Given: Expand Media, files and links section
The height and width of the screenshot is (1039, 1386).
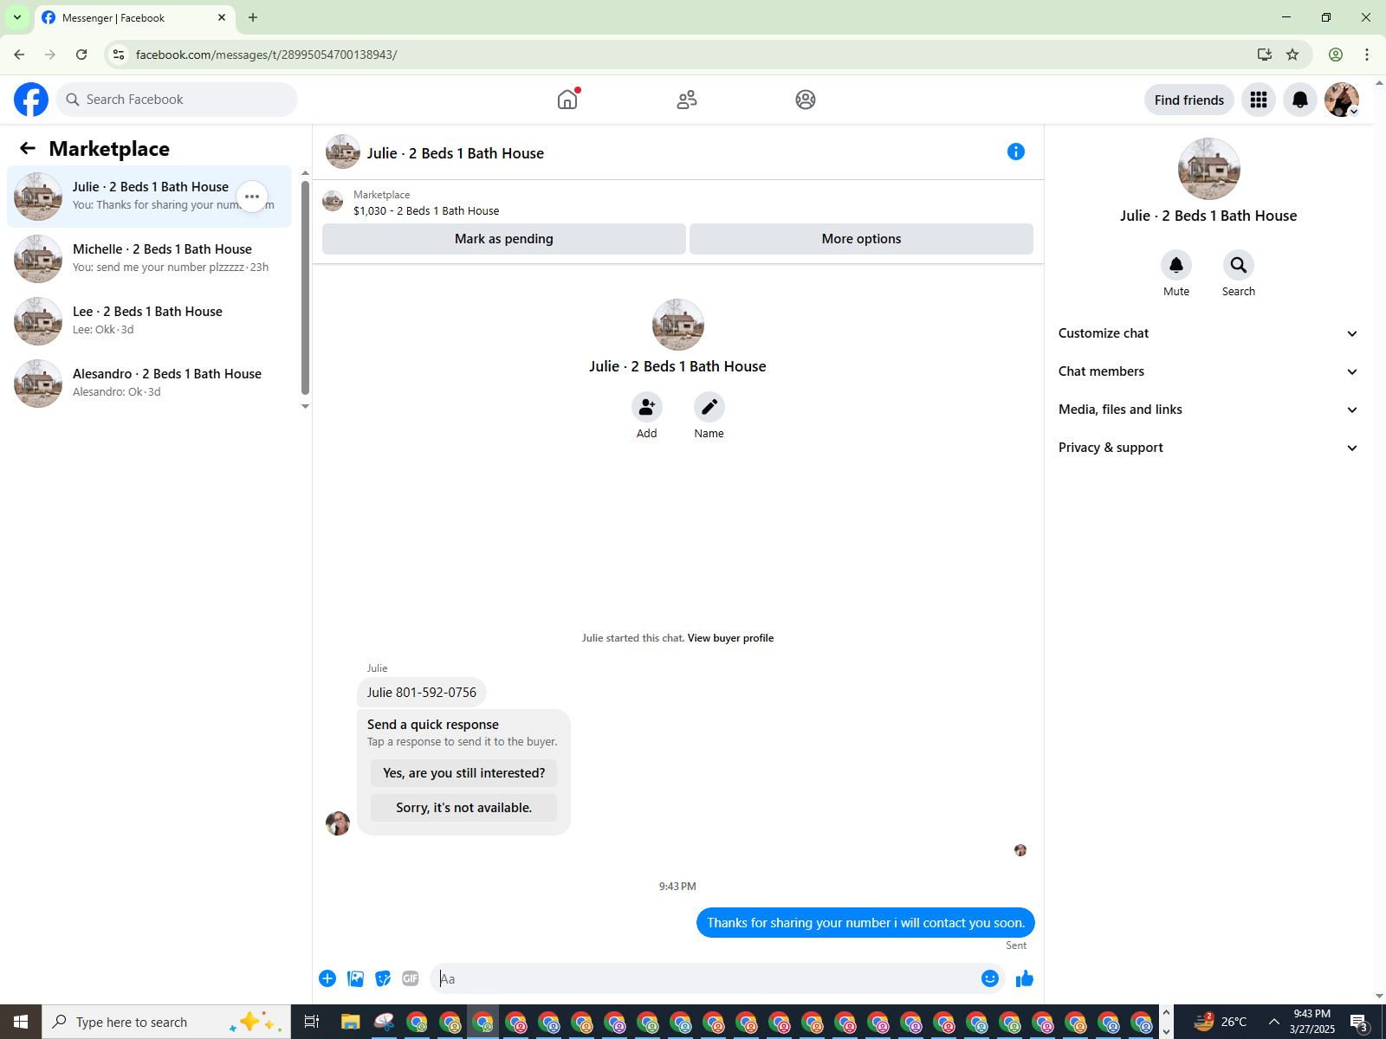Looking at the screenshot, I should [1208, 410].
